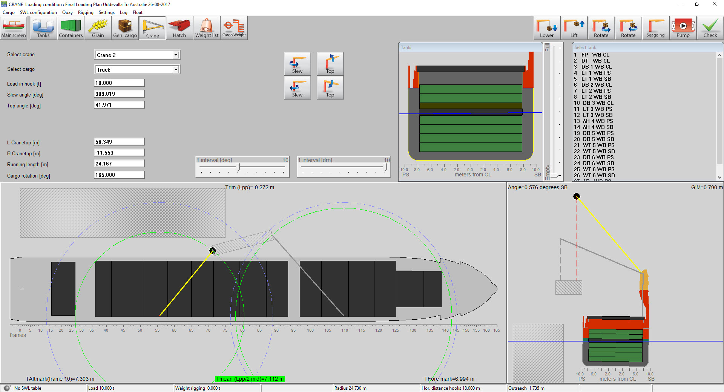Click the Lift crane button
Image resolution: width=724 pixels, height=392 pixels.
(574, 28)
